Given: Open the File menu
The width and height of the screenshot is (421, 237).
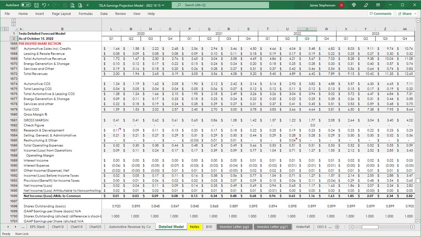Looking at the screenshot, I should 7,14.
